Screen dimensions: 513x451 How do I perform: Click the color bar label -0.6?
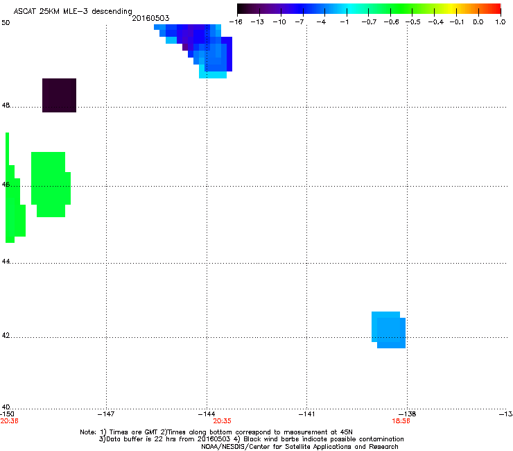391,22
